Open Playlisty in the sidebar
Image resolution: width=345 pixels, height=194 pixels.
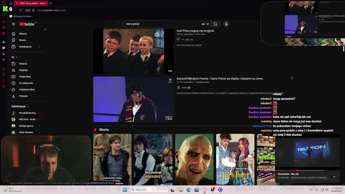click(23, 70)
